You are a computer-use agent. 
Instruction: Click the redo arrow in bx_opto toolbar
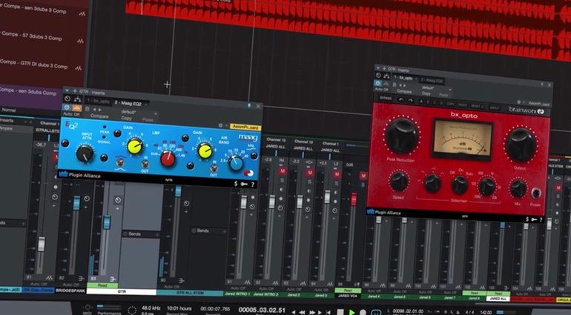(x=410, y=100)
